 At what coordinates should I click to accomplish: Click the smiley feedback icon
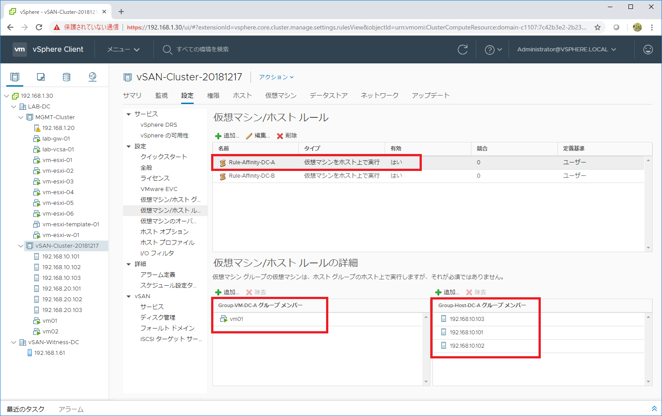pos(648,50)
